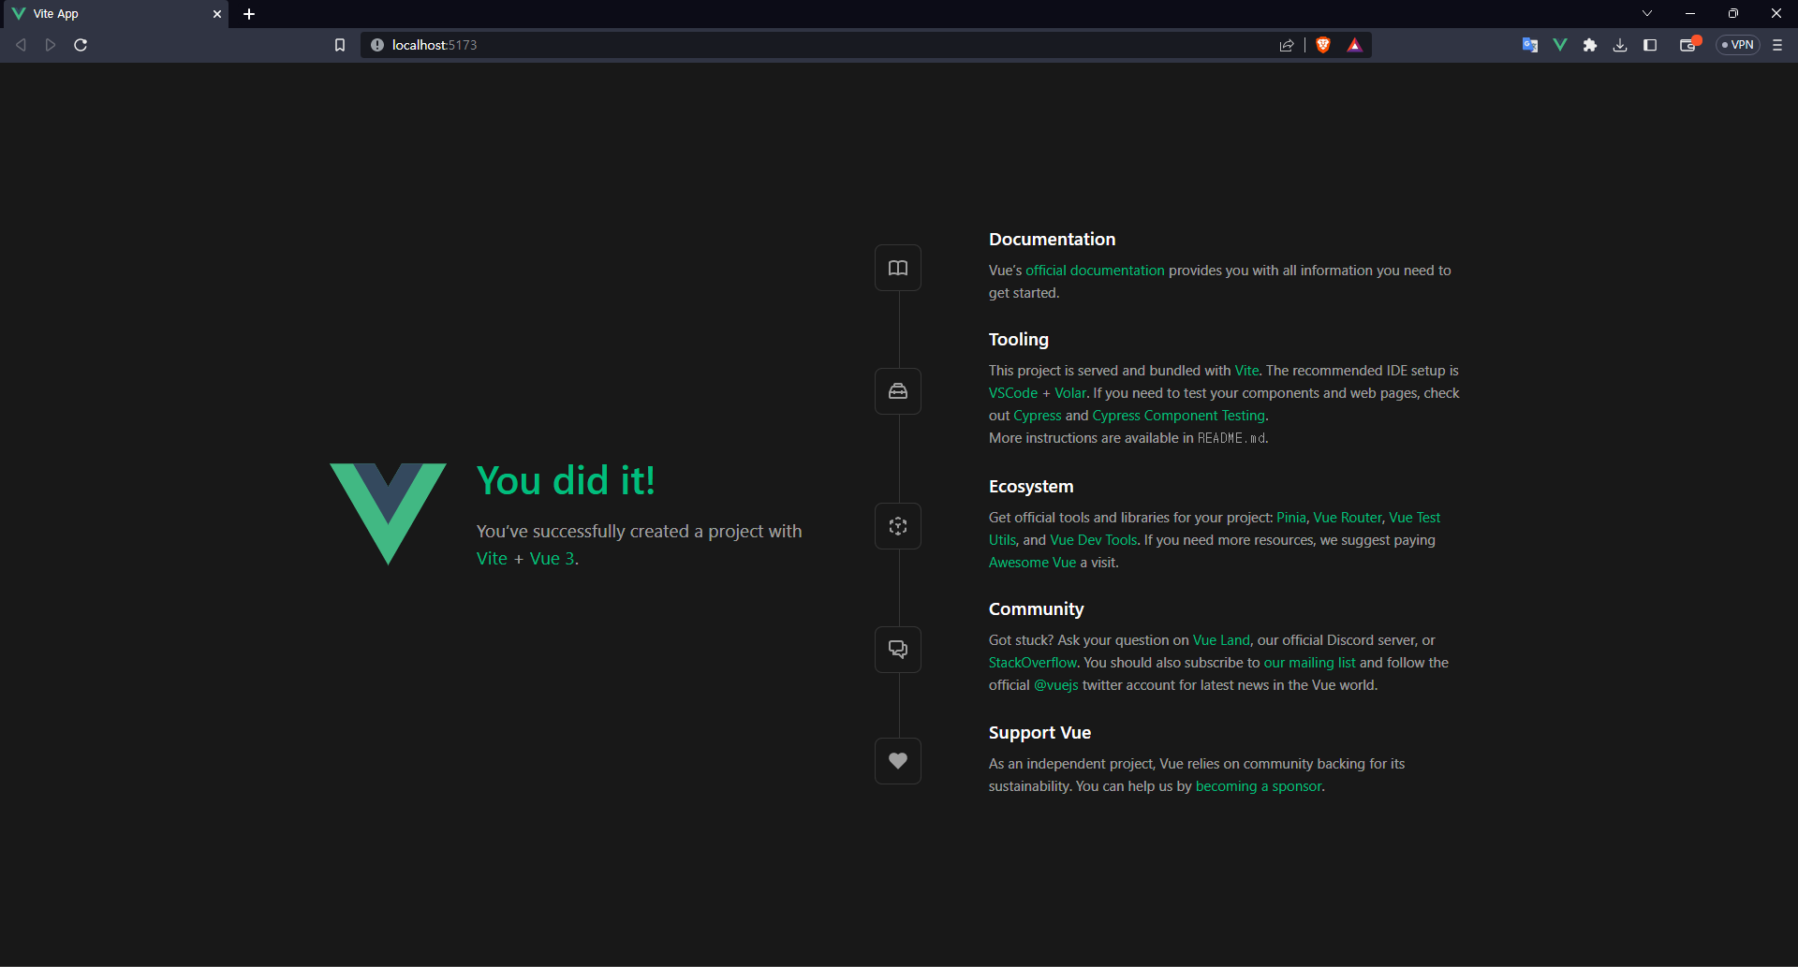
Task: Open the Vue Dev Tools link
Action: (x=1094, y=540)
